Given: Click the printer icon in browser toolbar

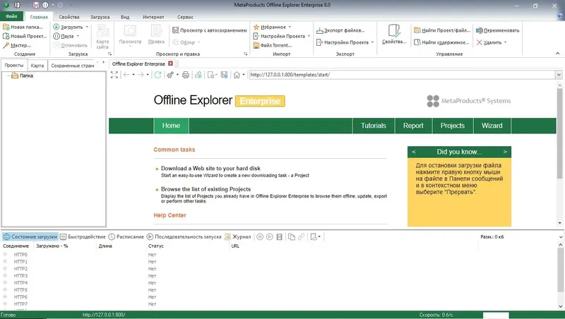Looking at the screenshot, I should point(186,75).
